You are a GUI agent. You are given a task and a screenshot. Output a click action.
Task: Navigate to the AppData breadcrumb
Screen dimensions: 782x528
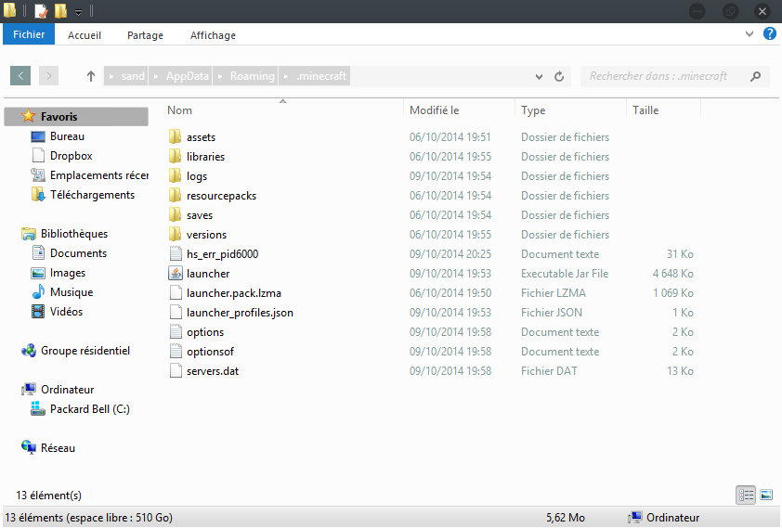pos(187,76)
